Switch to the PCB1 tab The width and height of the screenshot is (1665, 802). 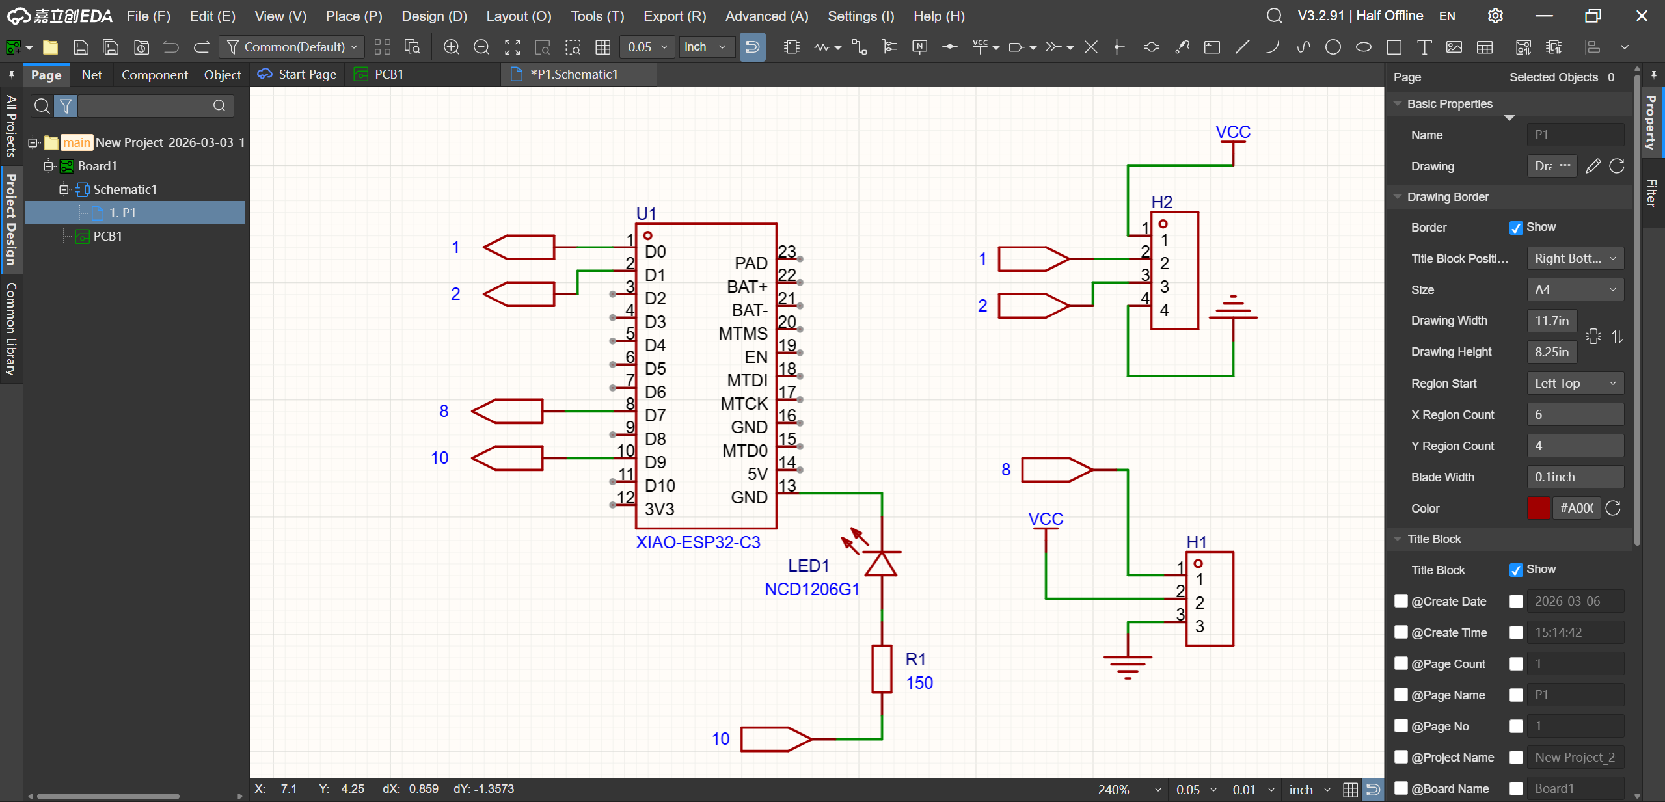point(388,74)
